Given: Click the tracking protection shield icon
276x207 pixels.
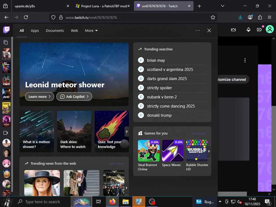Looking at the screenshot, I should tap(53, 17).
